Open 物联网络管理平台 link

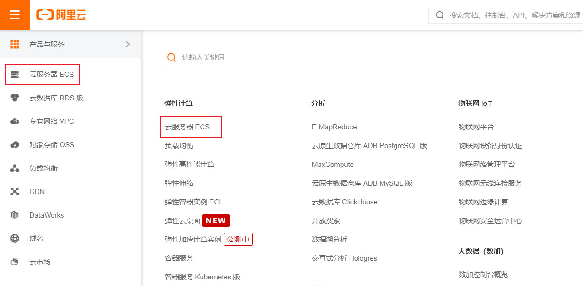pyautogui.click(x=487, y=164)
